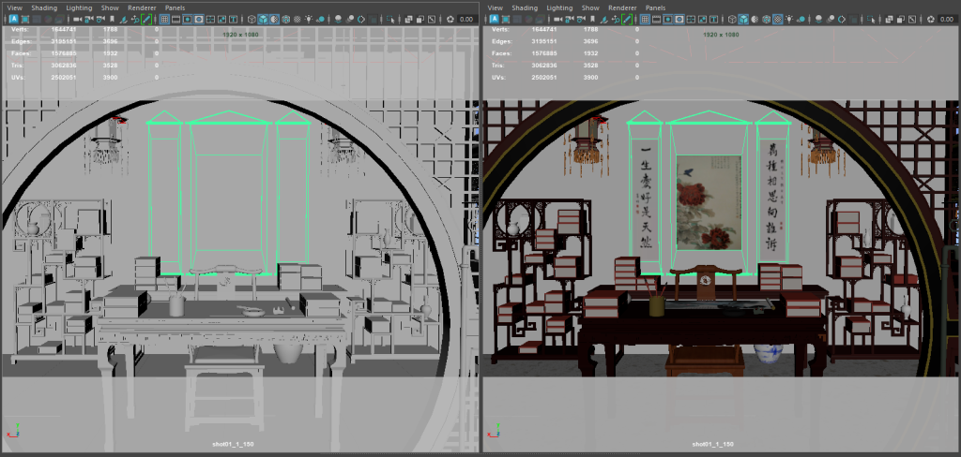Viewport: 961px width, 457px height.
Task: Click green Grease Pencil icon in right panel
Action: tap(627, 19)
